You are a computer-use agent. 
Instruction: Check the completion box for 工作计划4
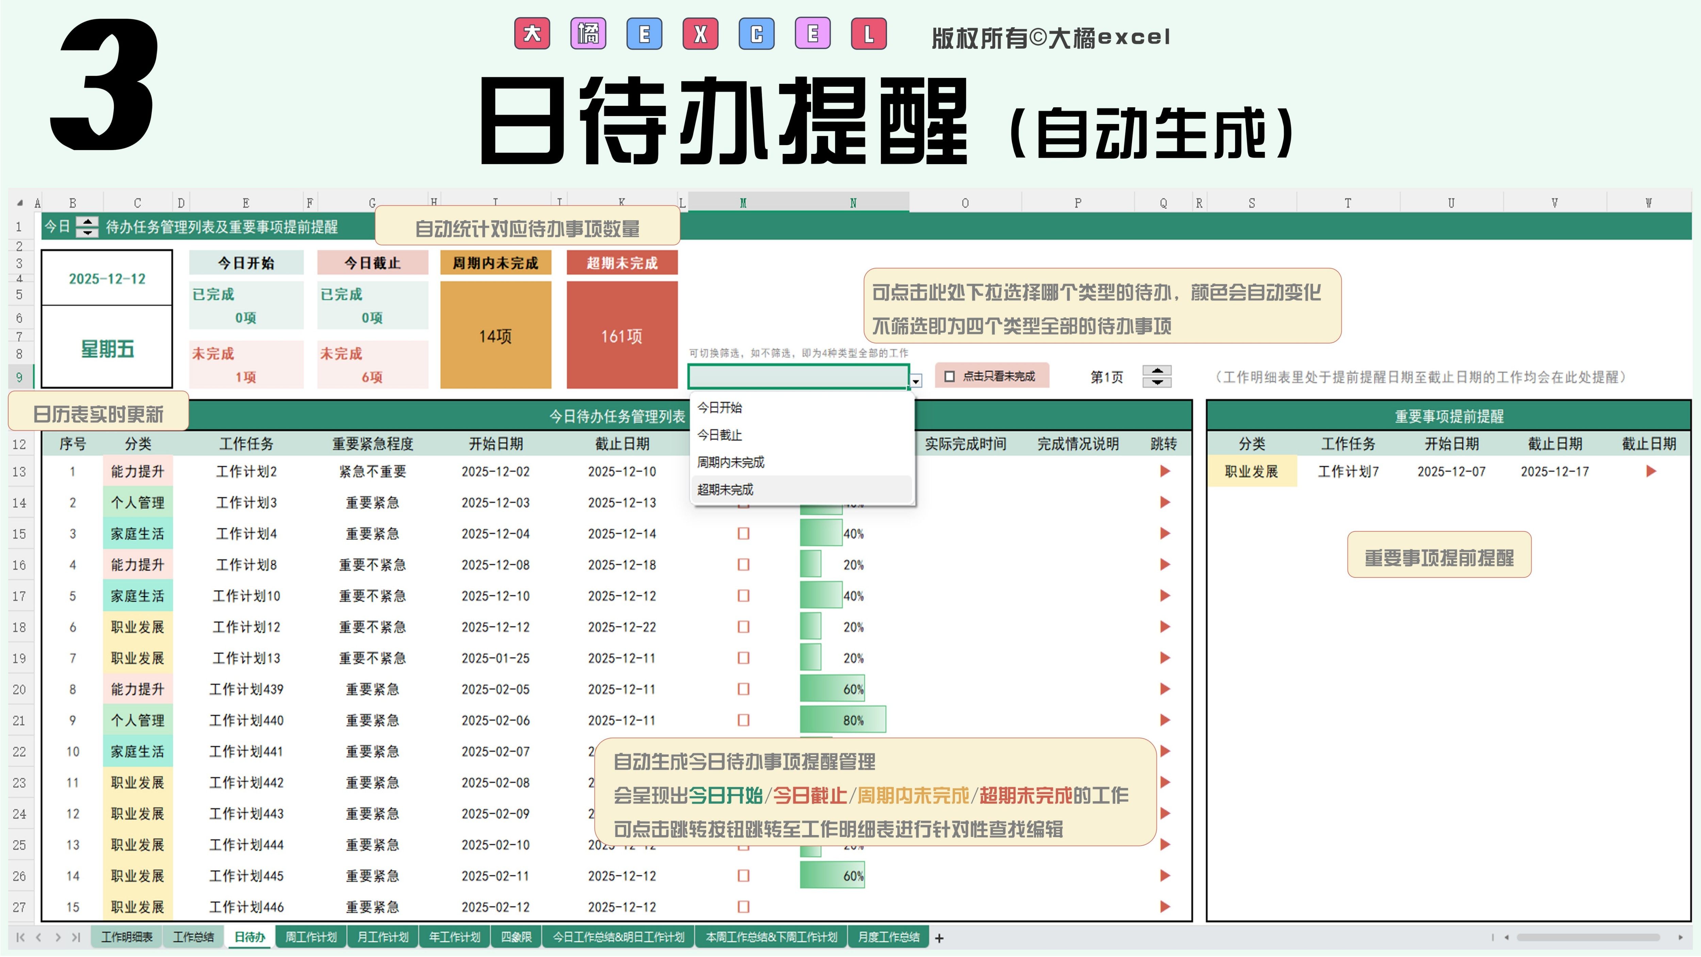[x=743, y=533]
